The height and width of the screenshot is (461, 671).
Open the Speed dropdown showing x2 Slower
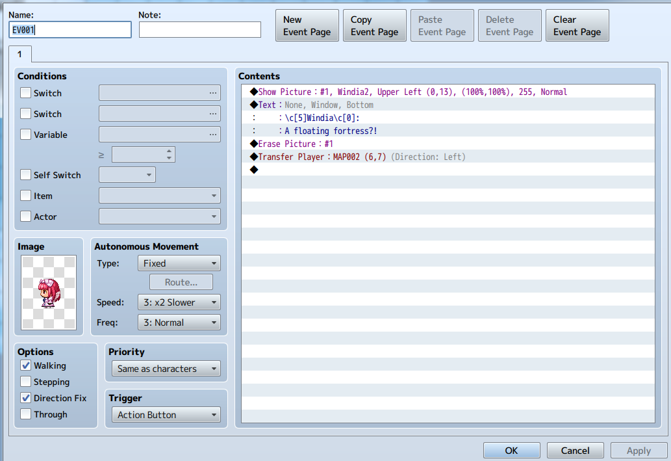pos(179,302)
